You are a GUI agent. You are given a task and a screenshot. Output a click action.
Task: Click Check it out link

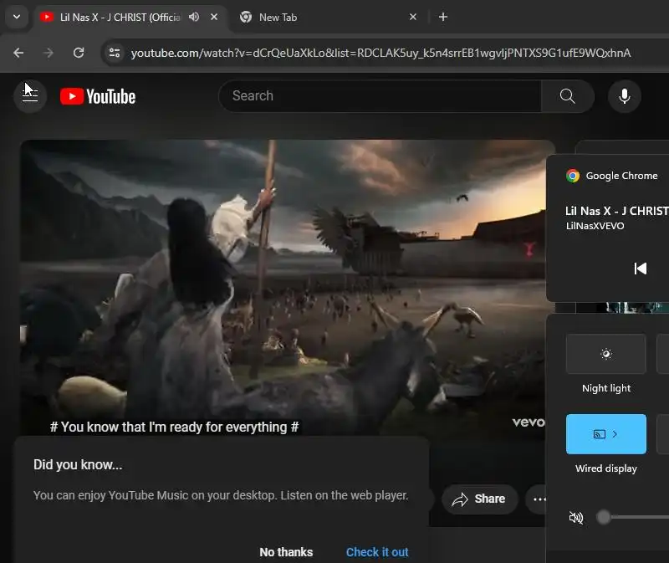tap(377, 552)
